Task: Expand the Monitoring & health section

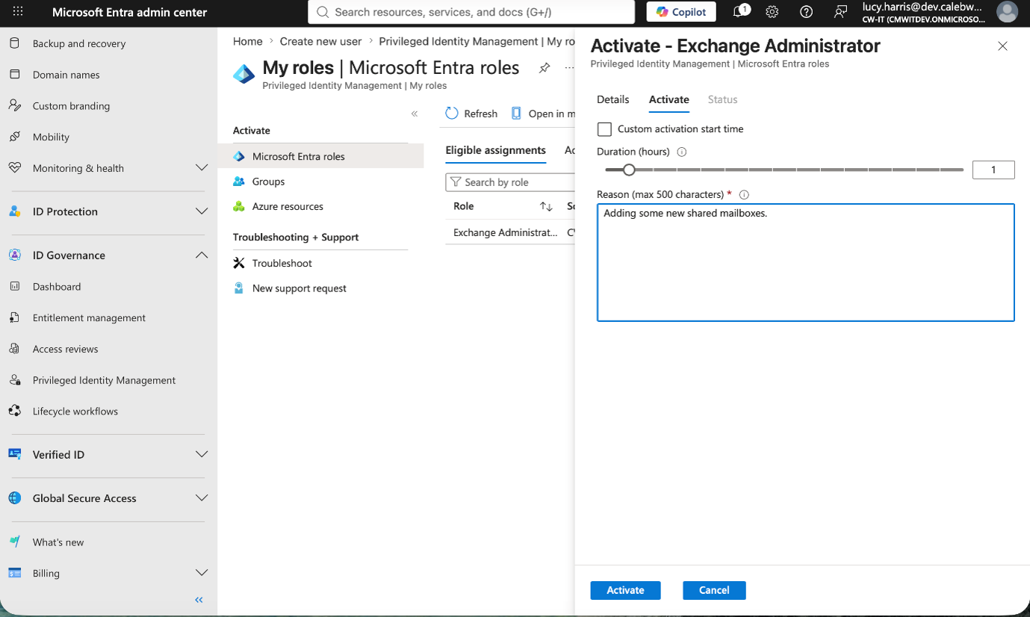Action: point(202,168)
